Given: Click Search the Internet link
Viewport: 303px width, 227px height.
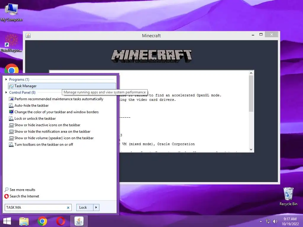Looking at the screenshot, I should tap(24, 196).
